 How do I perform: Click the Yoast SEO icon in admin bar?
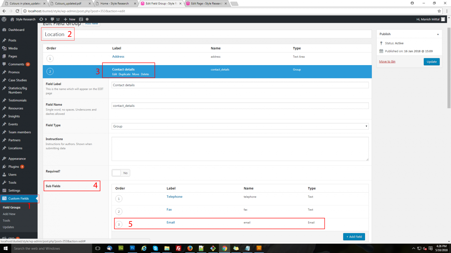(81, 19)
